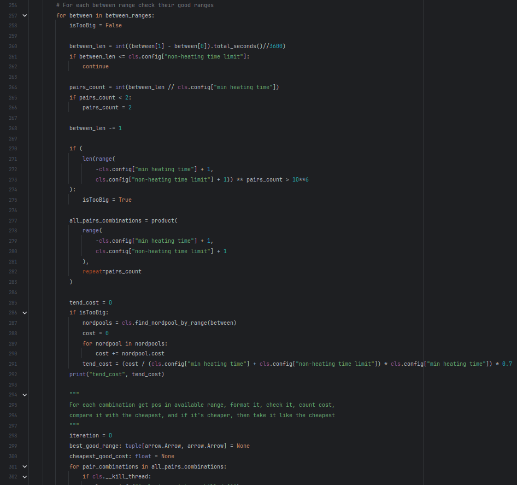Collapse the for loop at line 257
Image resolution: width=517 pixels, height=485 pixels.
point(25,15)
